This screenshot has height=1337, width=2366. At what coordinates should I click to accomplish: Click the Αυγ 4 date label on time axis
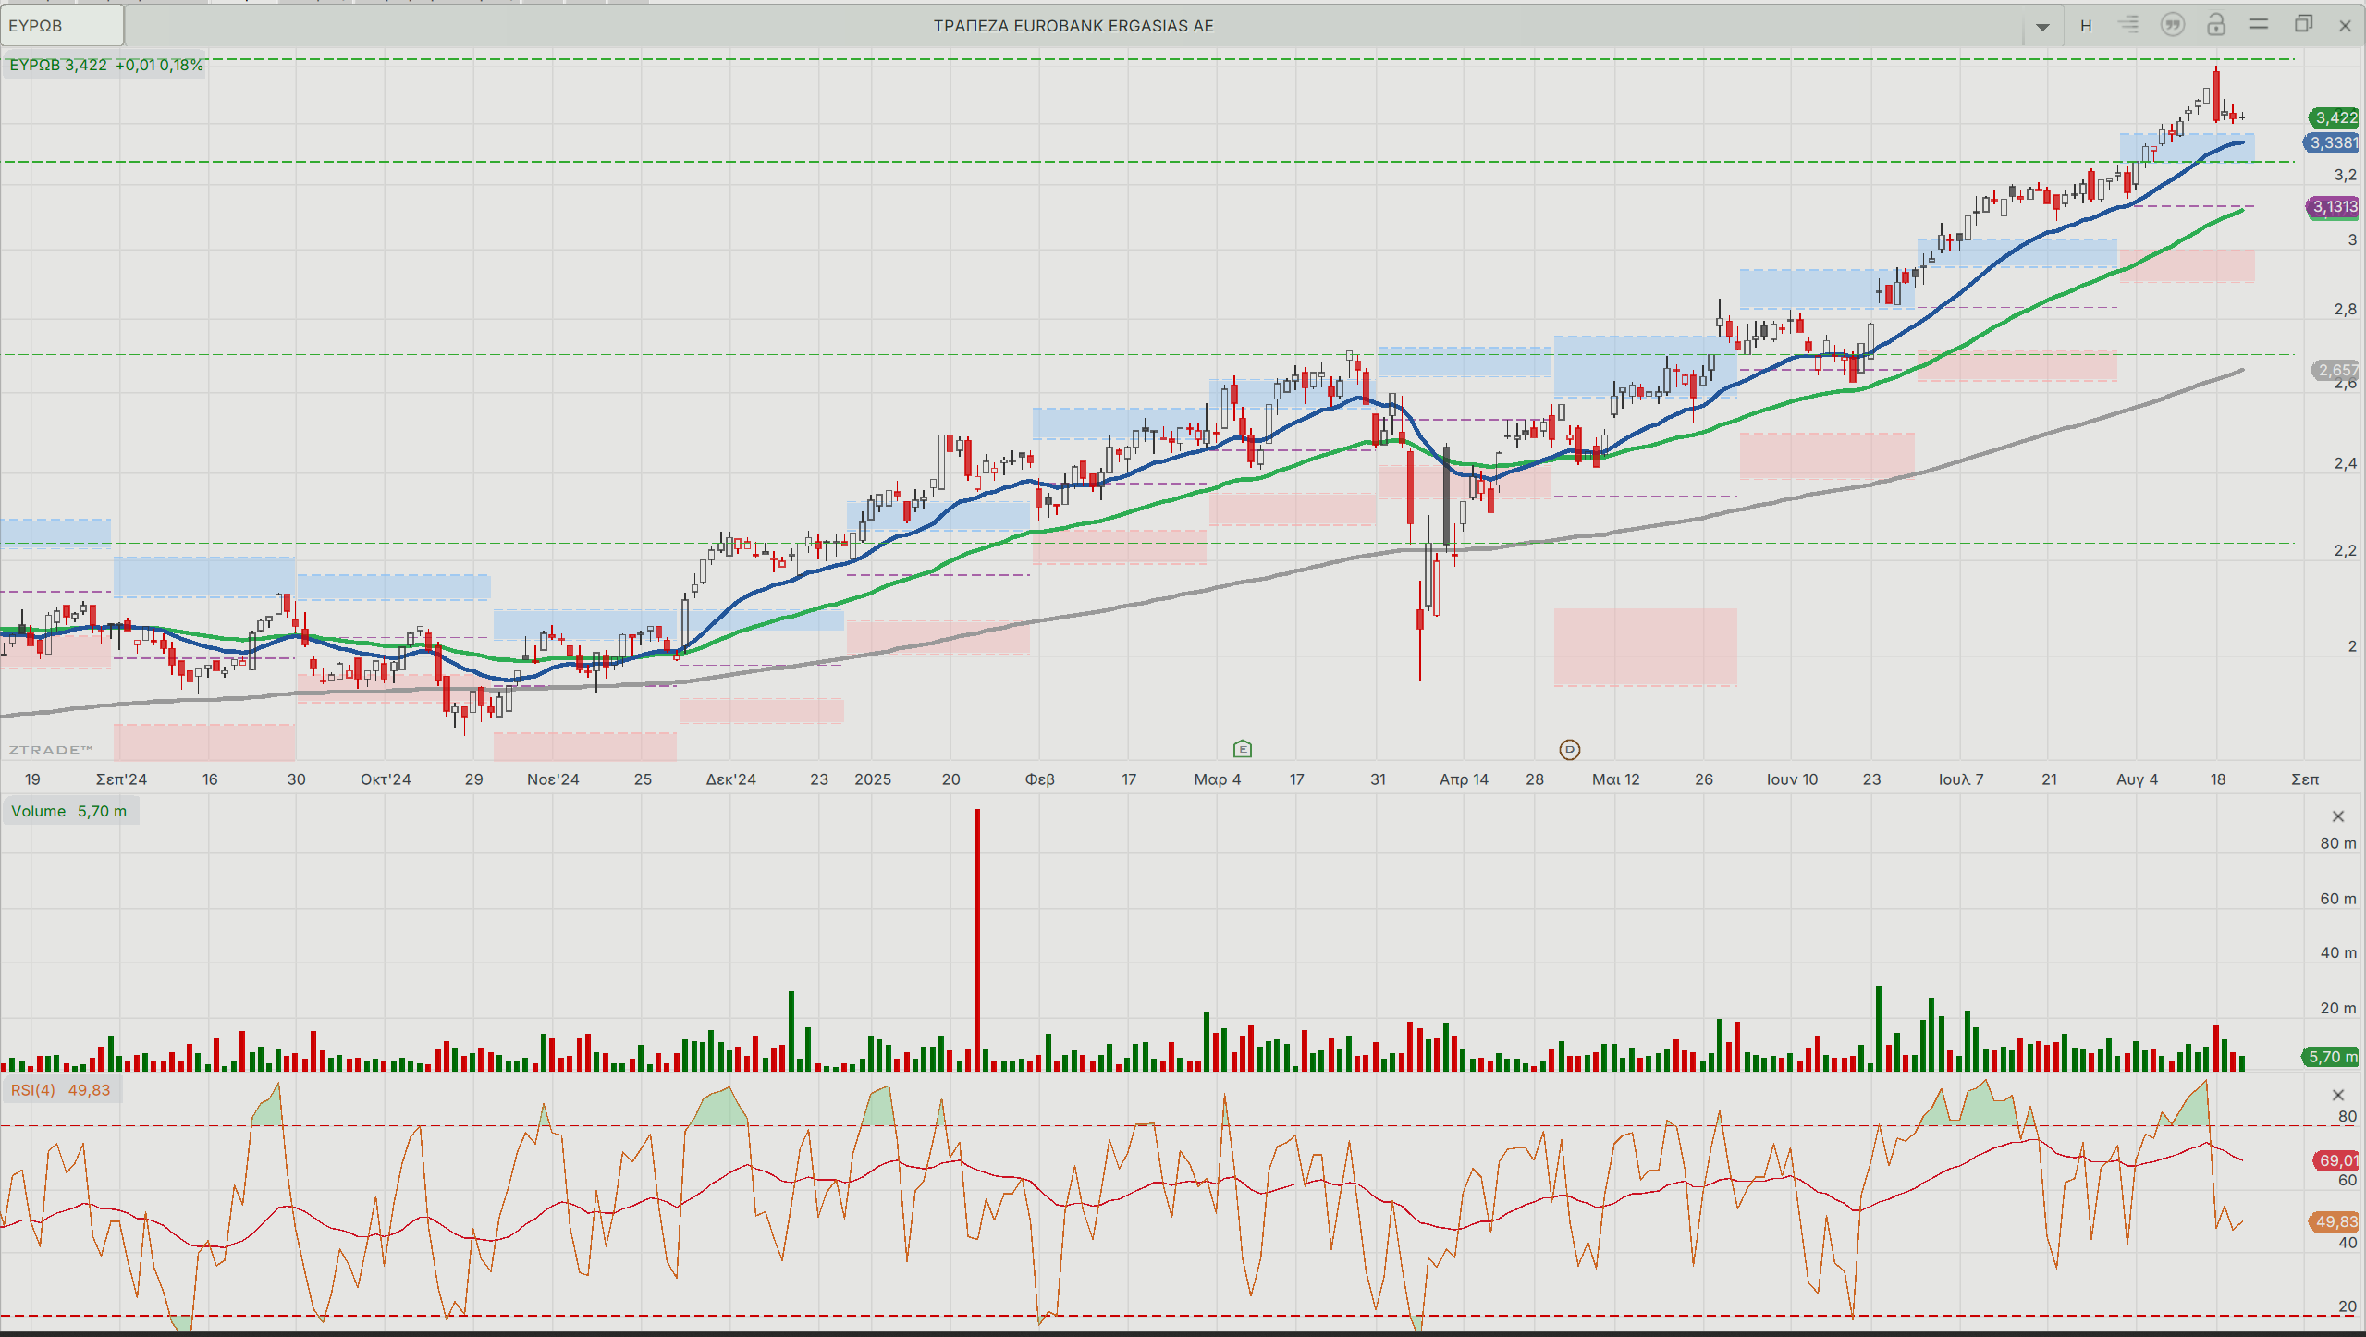coord(2138,779)
